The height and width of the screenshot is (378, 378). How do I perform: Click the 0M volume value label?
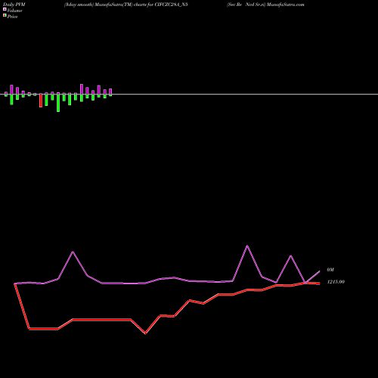330,270
